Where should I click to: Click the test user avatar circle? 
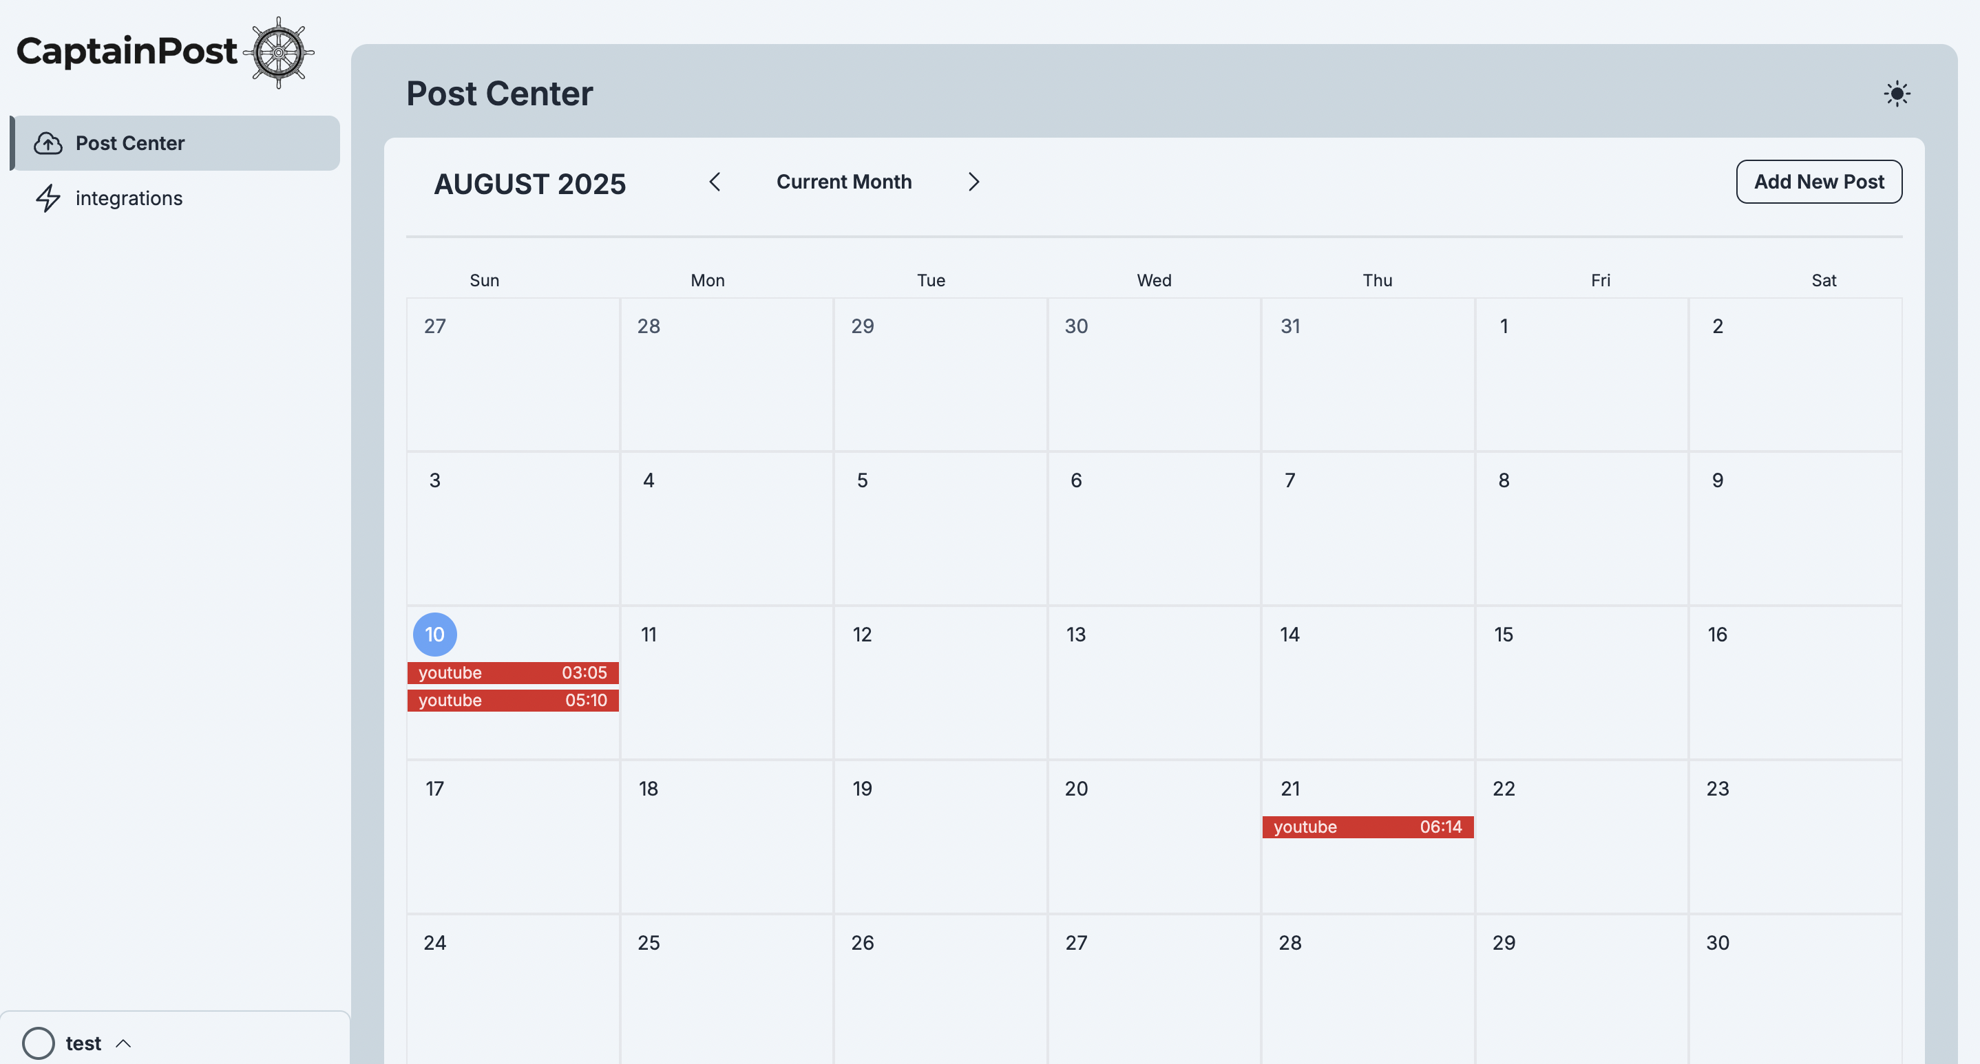point(39,1043)
